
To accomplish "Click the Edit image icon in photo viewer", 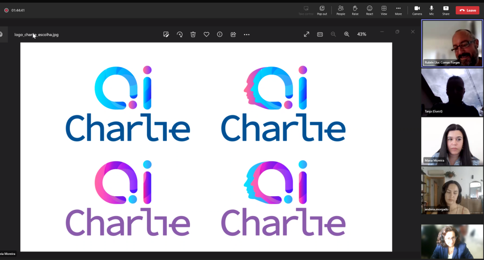I will (166, 35).
